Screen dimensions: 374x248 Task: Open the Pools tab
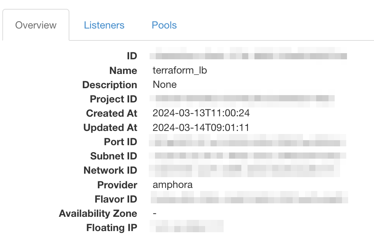(164, 25)
